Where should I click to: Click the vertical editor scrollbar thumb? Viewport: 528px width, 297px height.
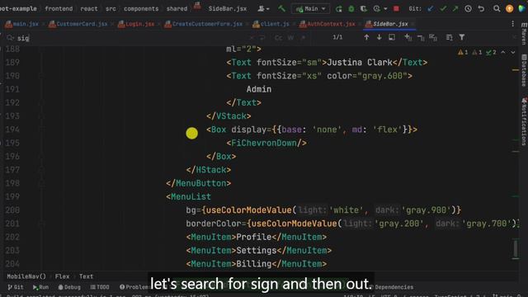(516, 249)
